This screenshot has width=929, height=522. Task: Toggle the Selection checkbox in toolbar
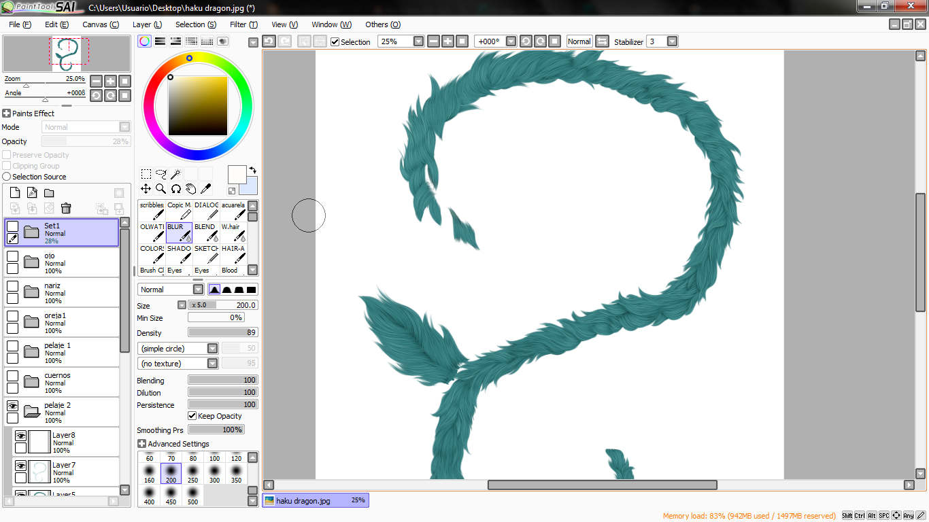click(x=335, y=41)
